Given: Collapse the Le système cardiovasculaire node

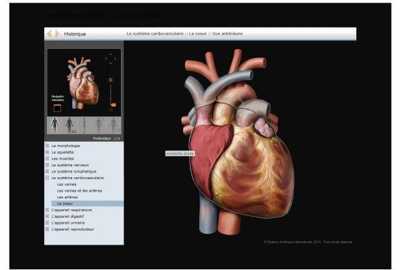Looking at the screenshot, I should pyautogui.click(x=47, y=178).
